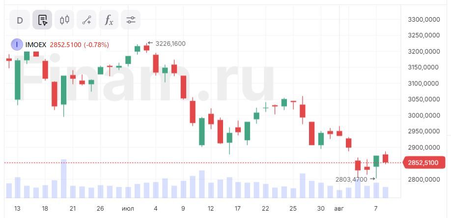Click the round IMOEX ticker logo
Image resolution: width=451 pixels, height=218 pixels.
pos(17,45)
